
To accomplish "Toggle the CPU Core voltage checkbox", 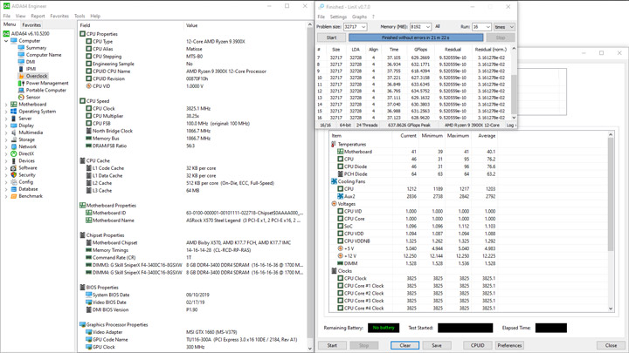I will pyautogui.click(x=340, y=219).
